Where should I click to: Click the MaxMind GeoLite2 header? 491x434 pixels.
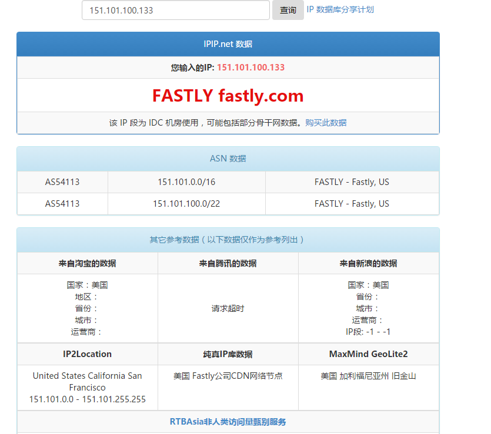point(369,354)
